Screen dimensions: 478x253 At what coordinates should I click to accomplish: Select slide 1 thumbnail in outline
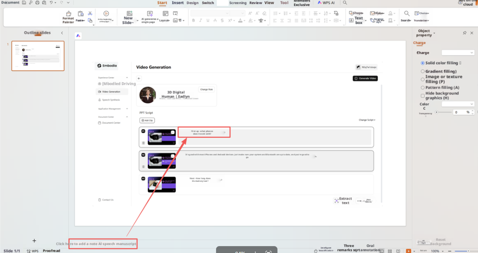click(38, 56)
